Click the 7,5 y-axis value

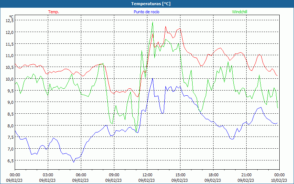11,137
